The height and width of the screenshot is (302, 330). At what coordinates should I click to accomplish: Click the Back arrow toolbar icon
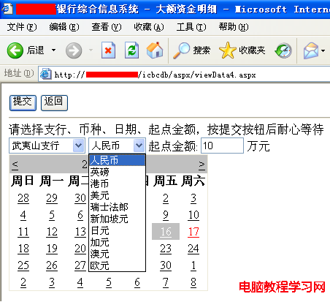pos(15,50)
